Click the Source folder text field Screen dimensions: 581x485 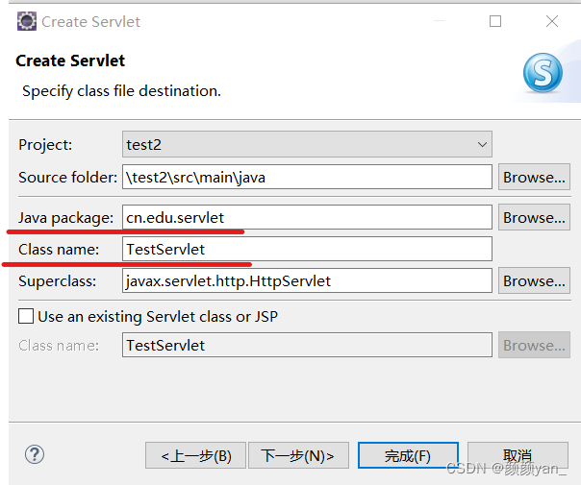[307, 177]
